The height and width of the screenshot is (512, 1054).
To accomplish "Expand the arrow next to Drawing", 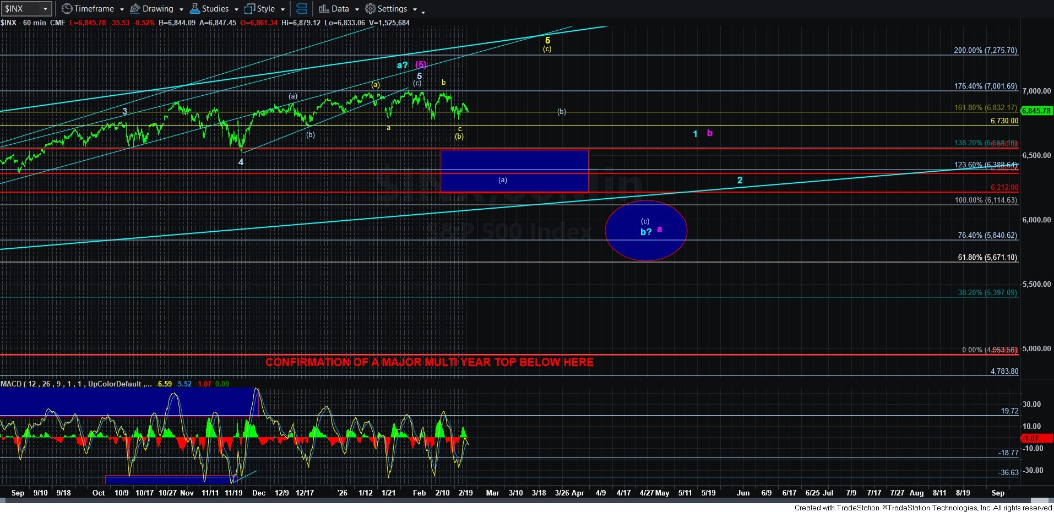I will [x=181, y=9].
